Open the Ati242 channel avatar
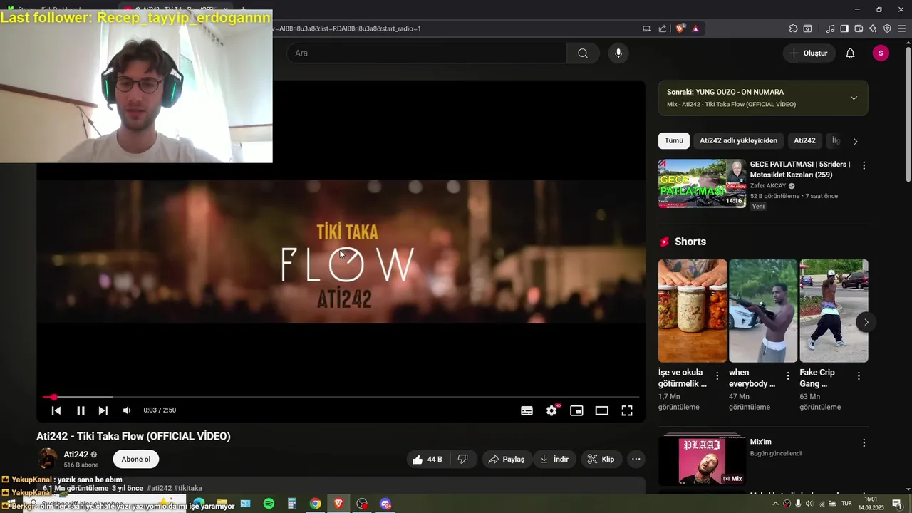The width and height of the screenshot is (912, 513). coord(48,459)
